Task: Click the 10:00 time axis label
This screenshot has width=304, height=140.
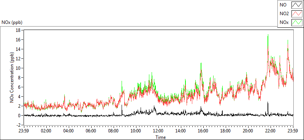Action: tap(136, 131)
